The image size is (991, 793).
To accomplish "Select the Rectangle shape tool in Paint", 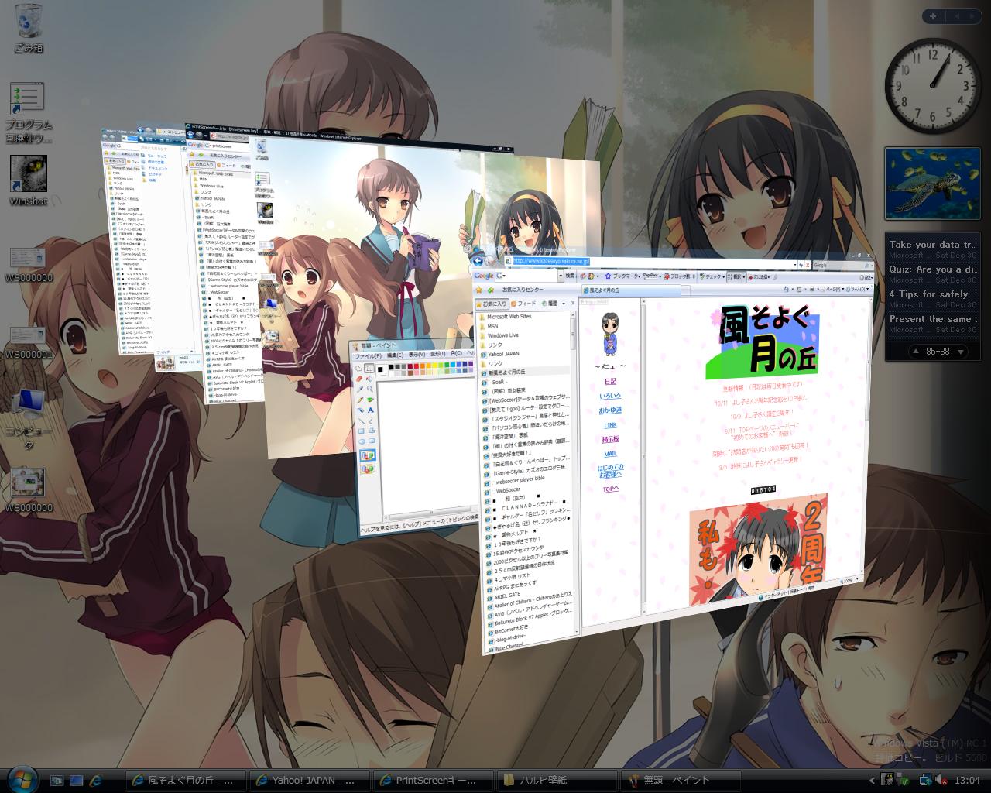I will (362, 431).
